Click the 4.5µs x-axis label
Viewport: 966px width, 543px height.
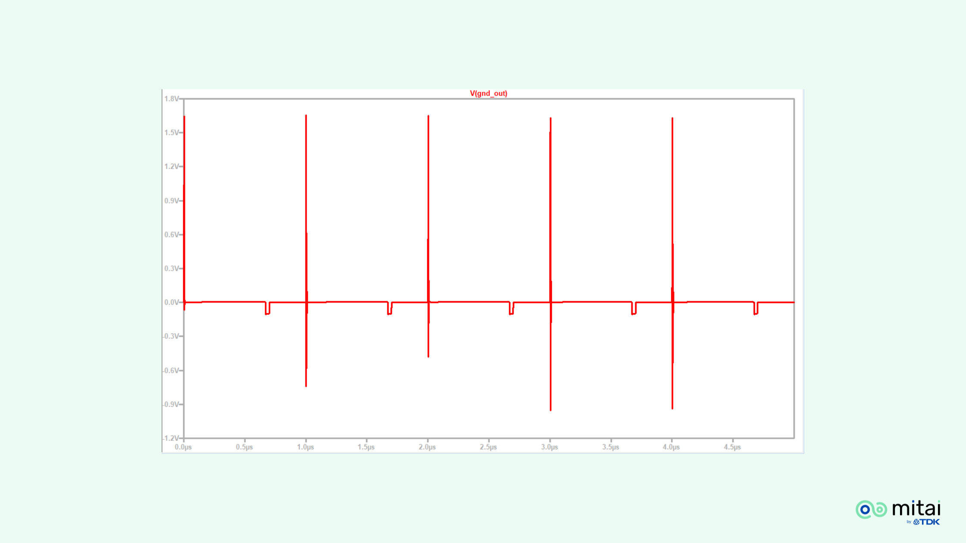point(732,447)
